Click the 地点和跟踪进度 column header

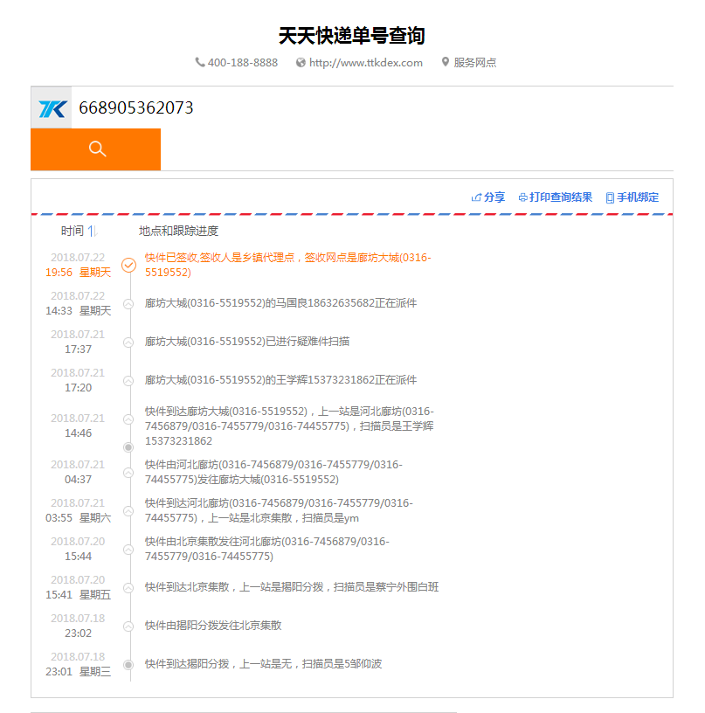(x=178, y=231)
